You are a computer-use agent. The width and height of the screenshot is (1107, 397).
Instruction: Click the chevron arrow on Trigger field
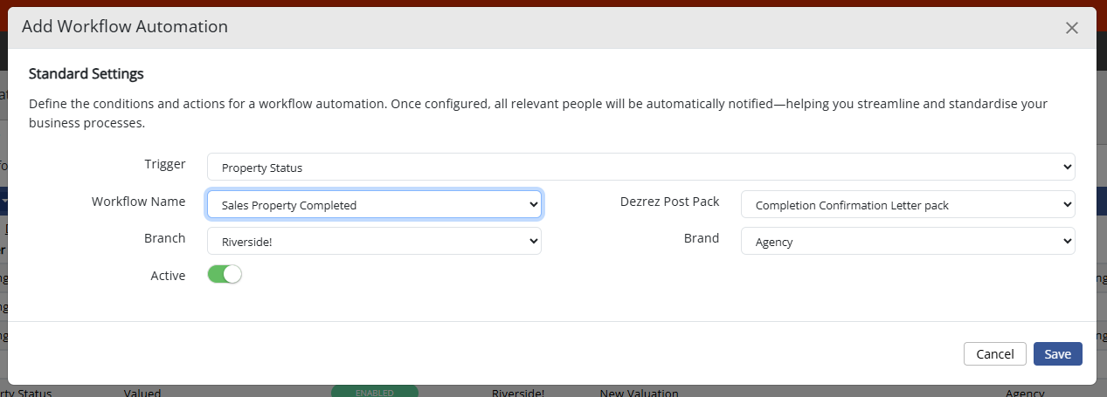(1066, 167)
